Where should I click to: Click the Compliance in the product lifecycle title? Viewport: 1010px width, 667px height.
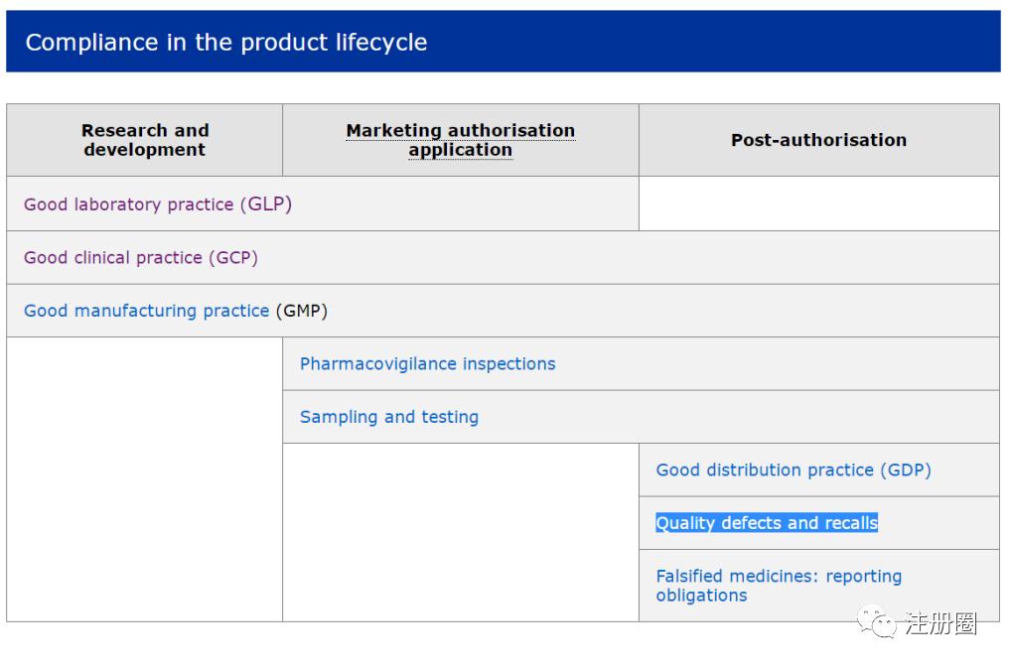226,43
